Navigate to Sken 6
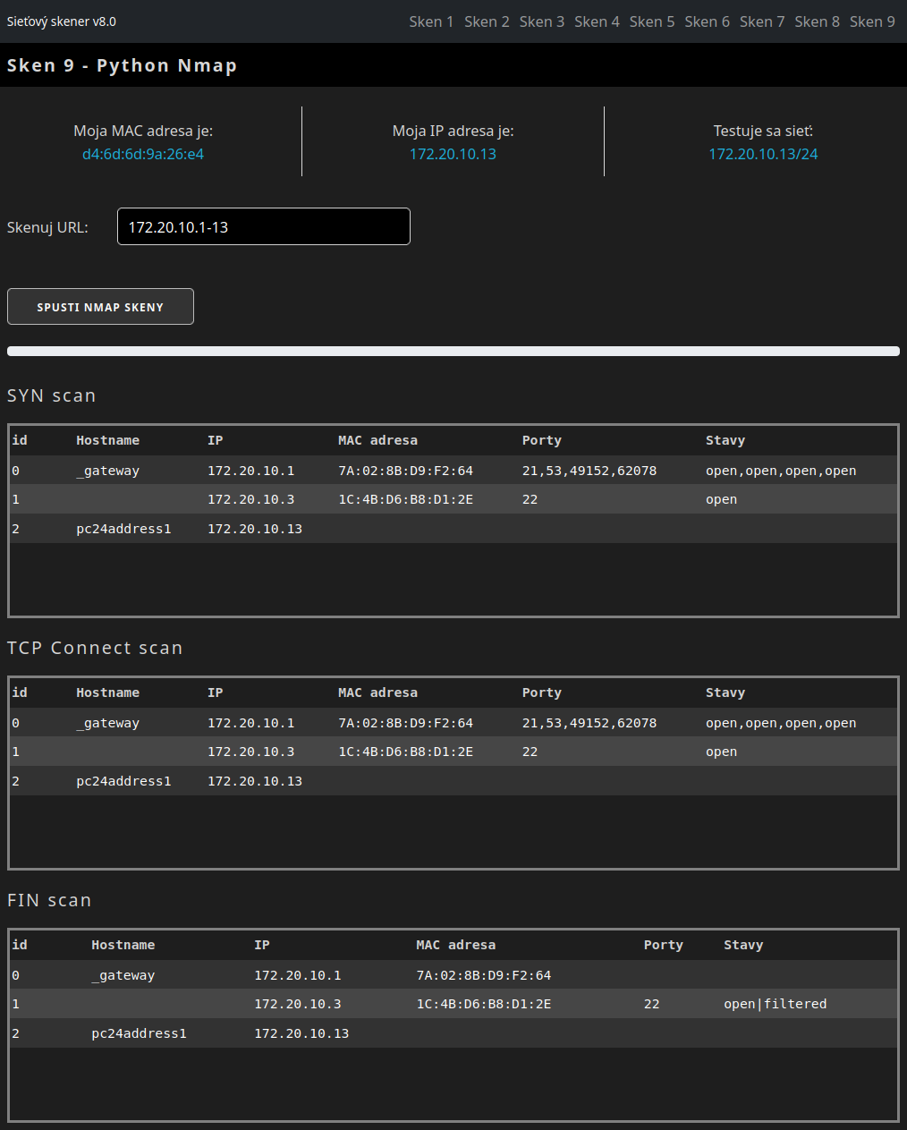This screenshot has height=1130, width=907. [x=707, y=21]
